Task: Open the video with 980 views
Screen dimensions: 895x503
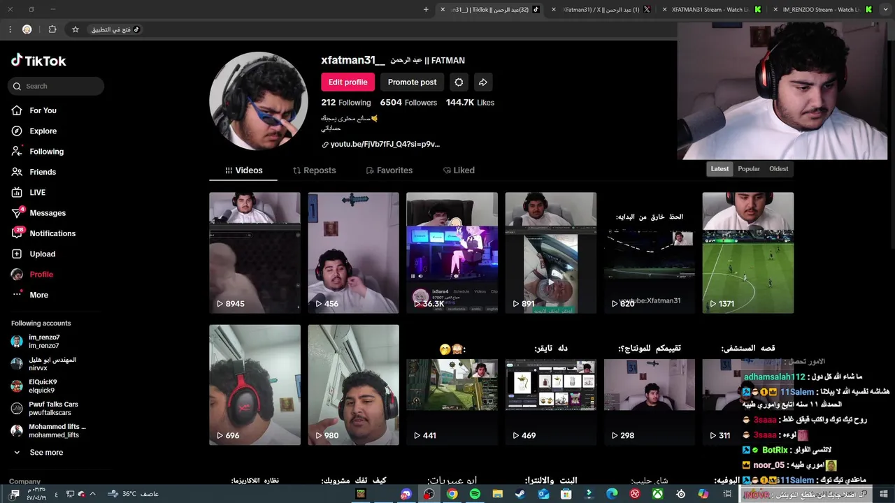Action: [x=353, y=385]
